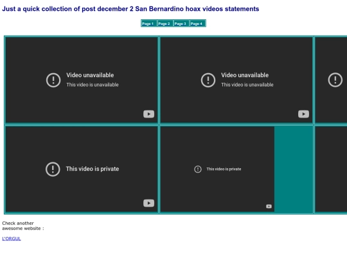Click small 'This video is private' message
Screen dimensions: 347x260
(x=224, y=169)
